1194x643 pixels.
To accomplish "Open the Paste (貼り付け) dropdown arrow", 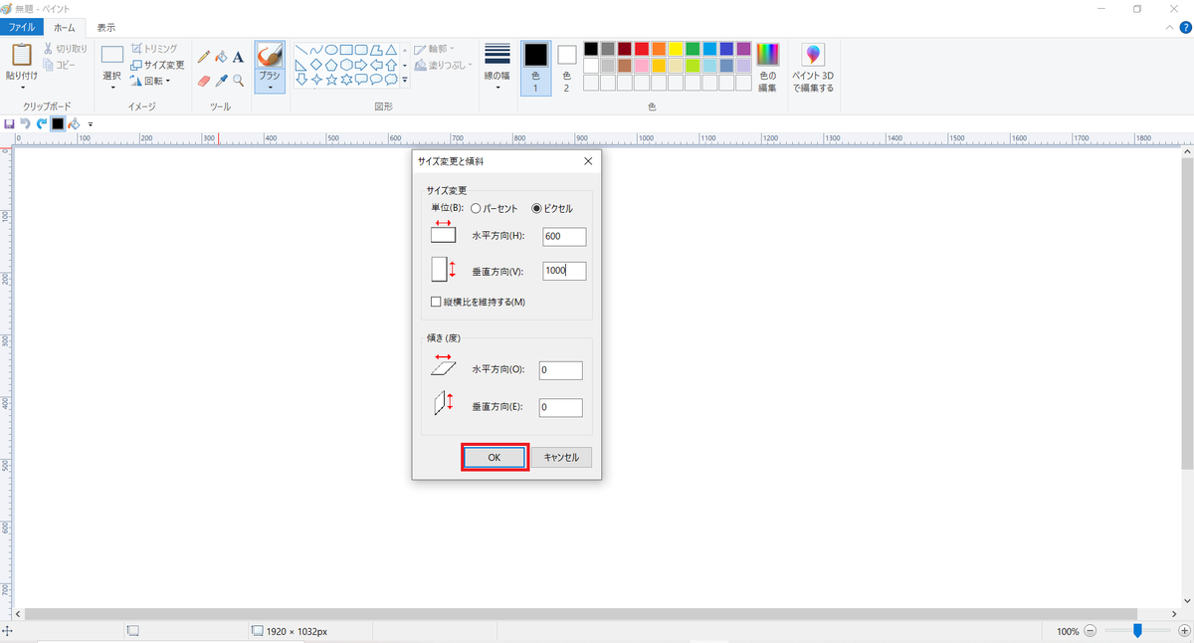I will 22,88.
